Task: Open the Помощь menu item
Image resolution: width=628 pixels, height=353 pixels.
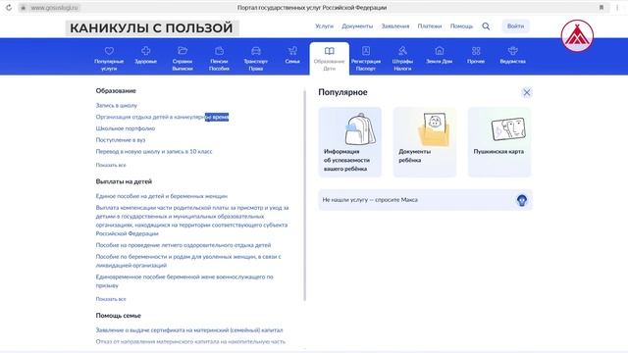Action: click(x=461, y=26)
